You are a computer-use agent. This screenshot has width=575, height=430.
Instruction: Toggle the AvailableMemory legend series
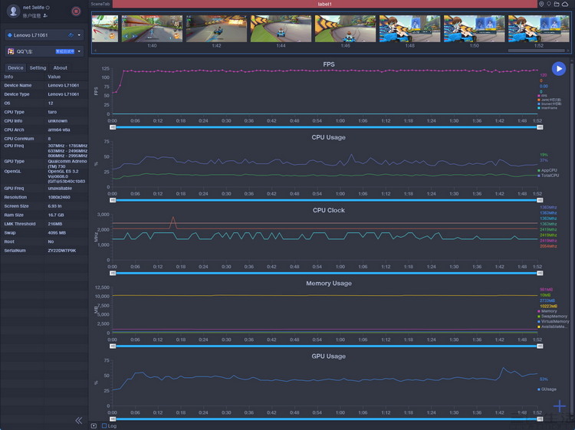(x=553, y=327)
